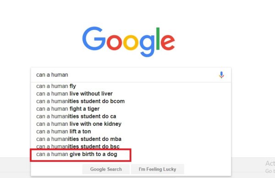Select "can a human live with one kidney"
The height and width of the screenshot is (178, 275).
[x=131, y=124]
